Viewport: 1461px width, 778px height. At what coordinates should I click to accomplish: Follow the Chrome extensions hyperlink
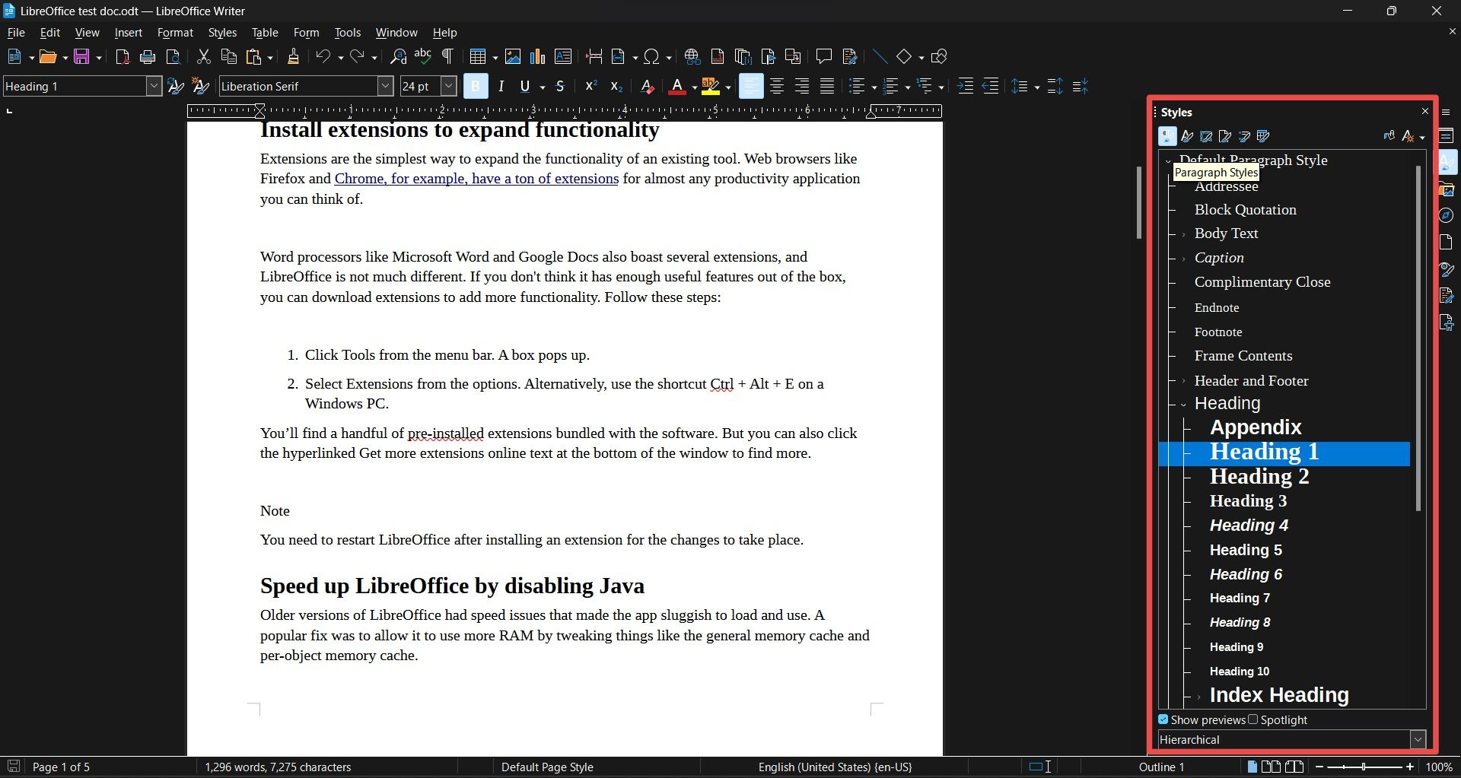476,179
